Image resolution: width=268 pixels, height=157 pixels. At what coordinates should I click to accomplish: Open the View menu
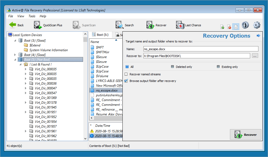pos(21,16)
